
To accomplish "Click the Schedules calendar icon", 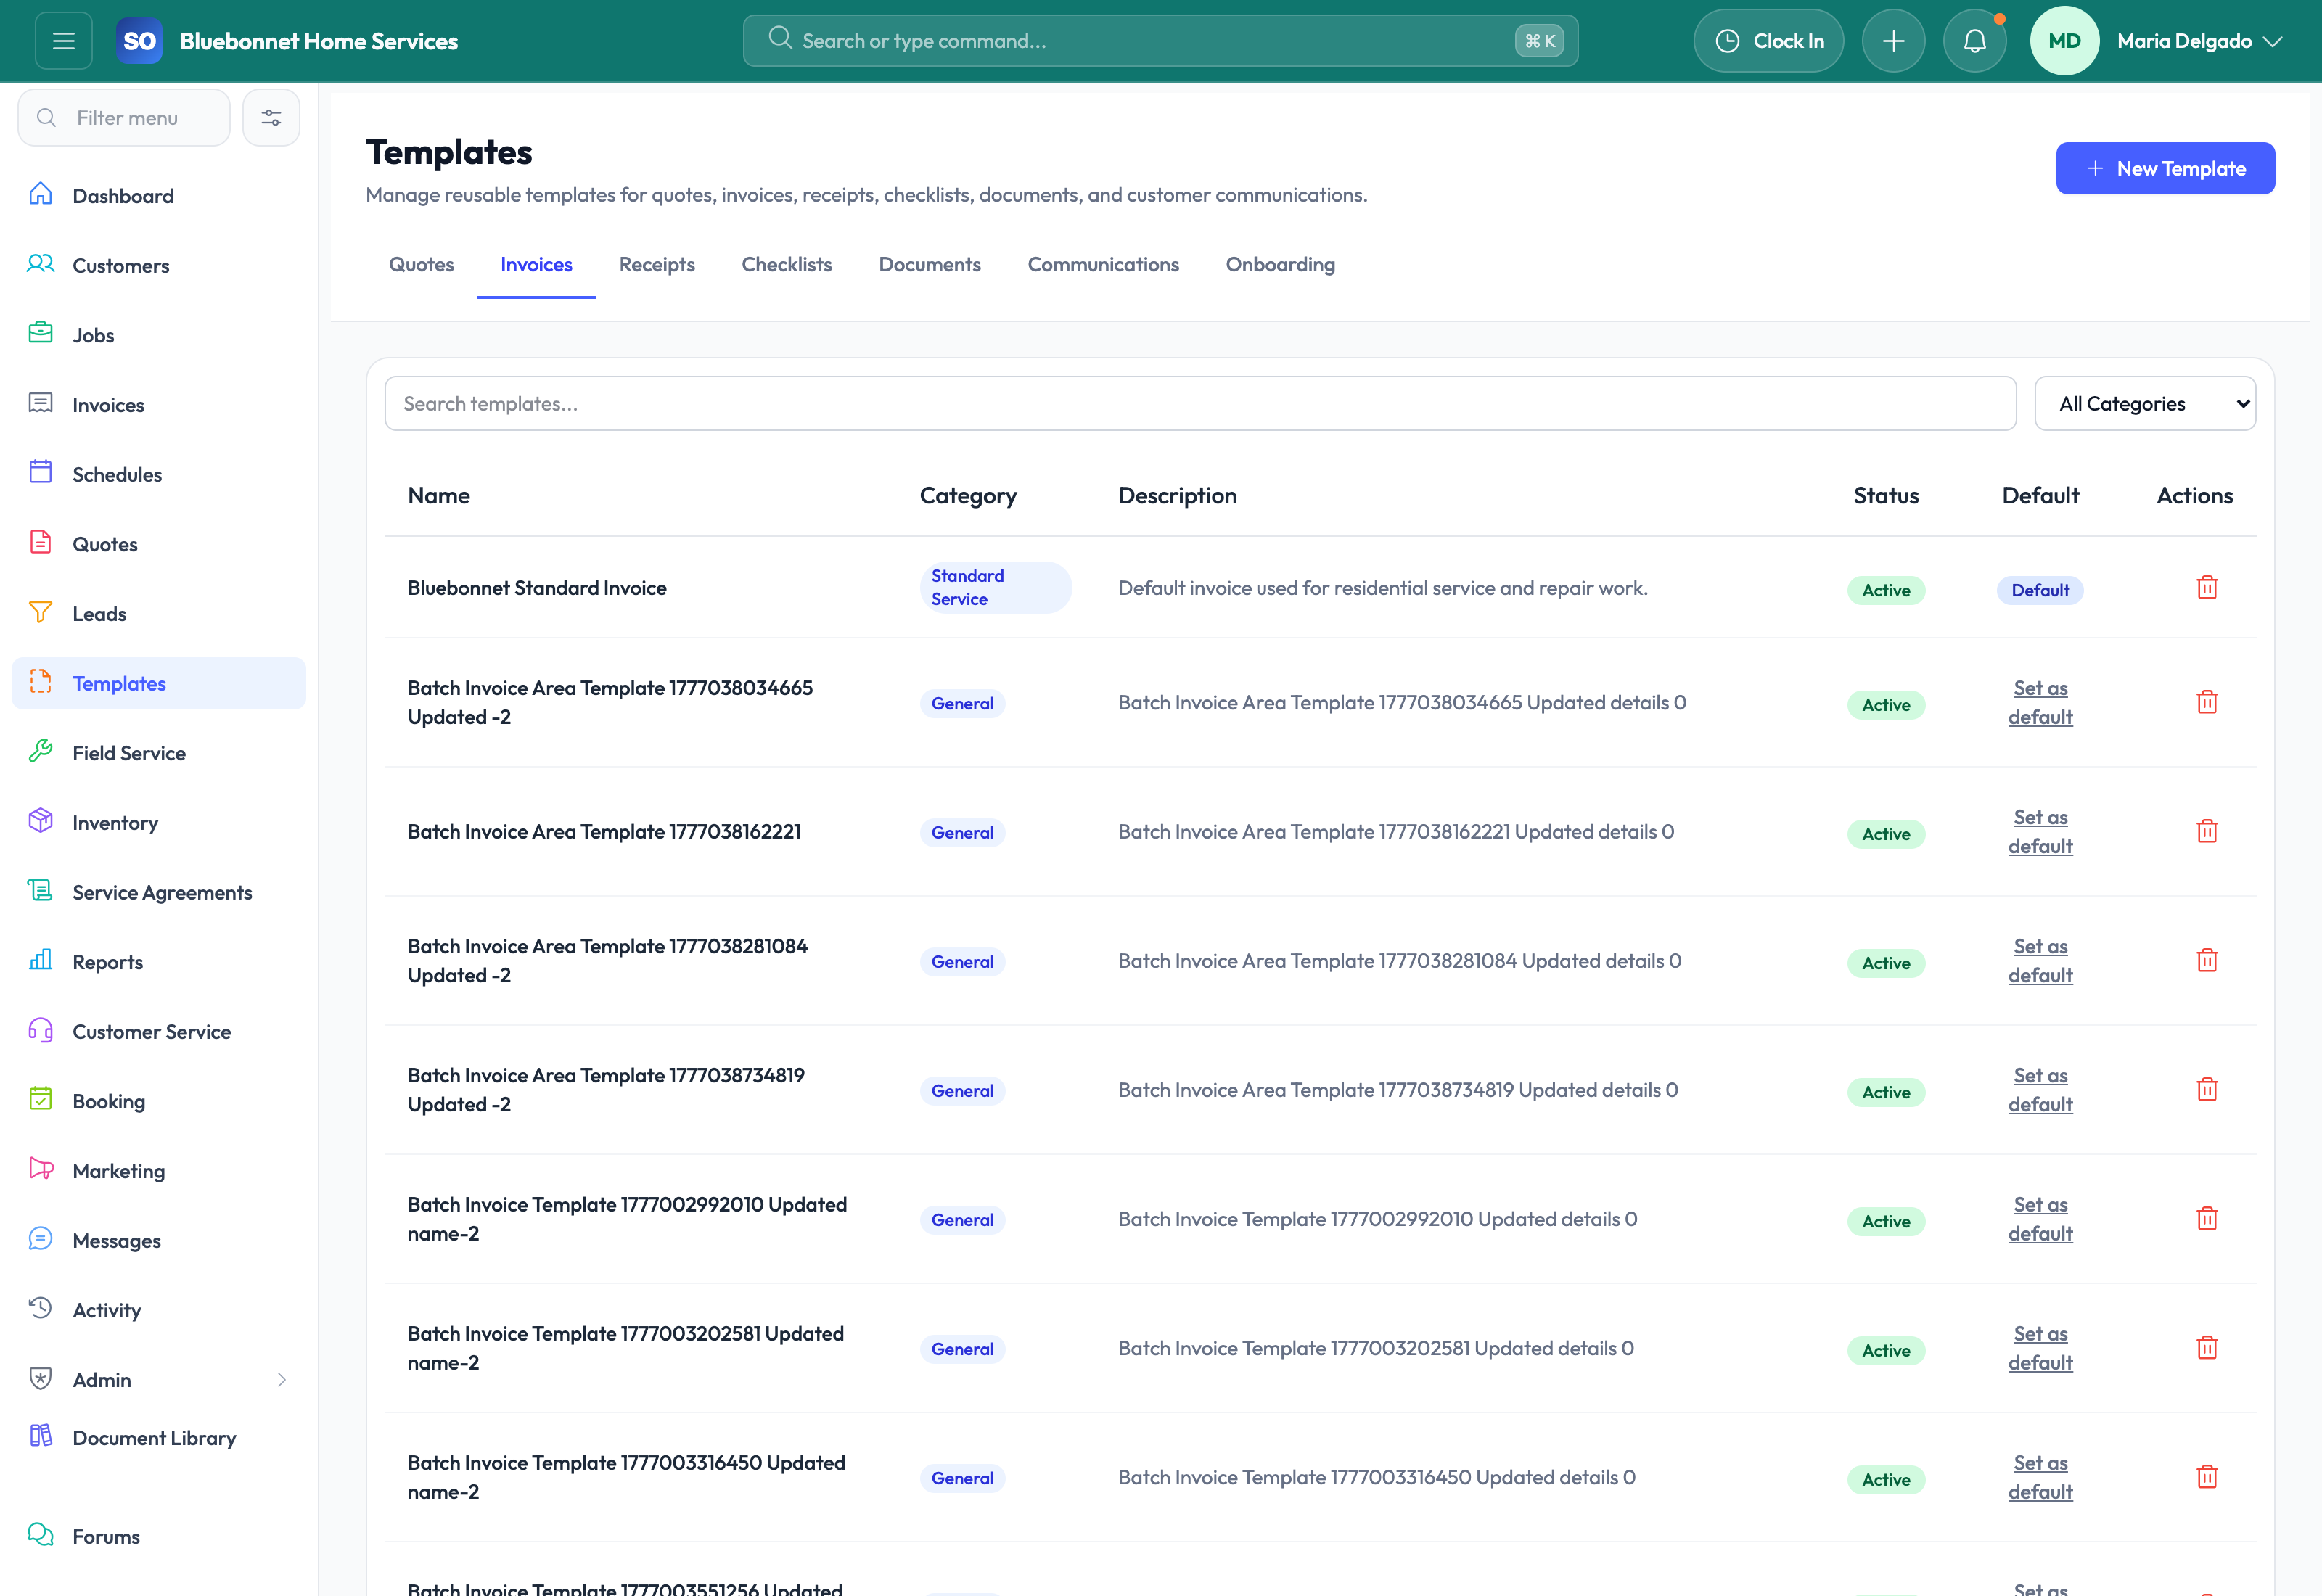I will tap(41, 472).
